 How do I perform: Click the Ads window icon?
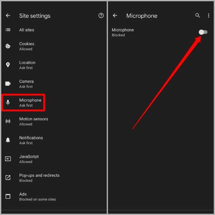tap(8, 196)
